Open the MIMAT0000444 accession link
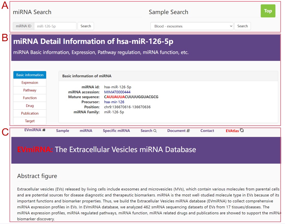285x224 pixels. pyautogui.click(x=117, y=92)
